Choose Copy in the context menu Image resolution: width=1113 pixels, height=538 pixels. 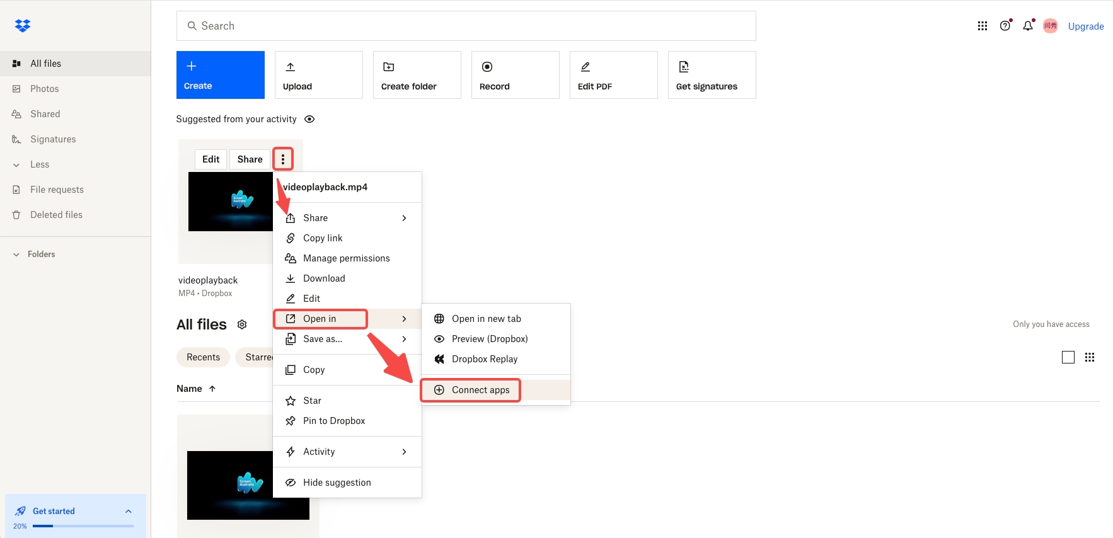point(347,370)
